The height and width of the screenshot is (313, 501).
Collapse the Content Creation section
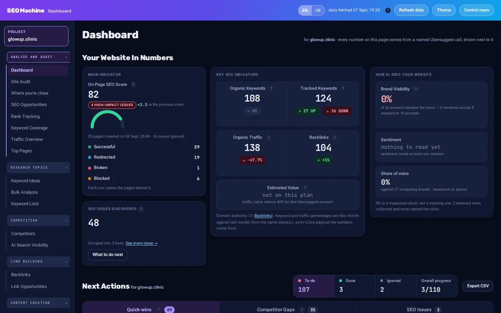click(x=38, y=303)
